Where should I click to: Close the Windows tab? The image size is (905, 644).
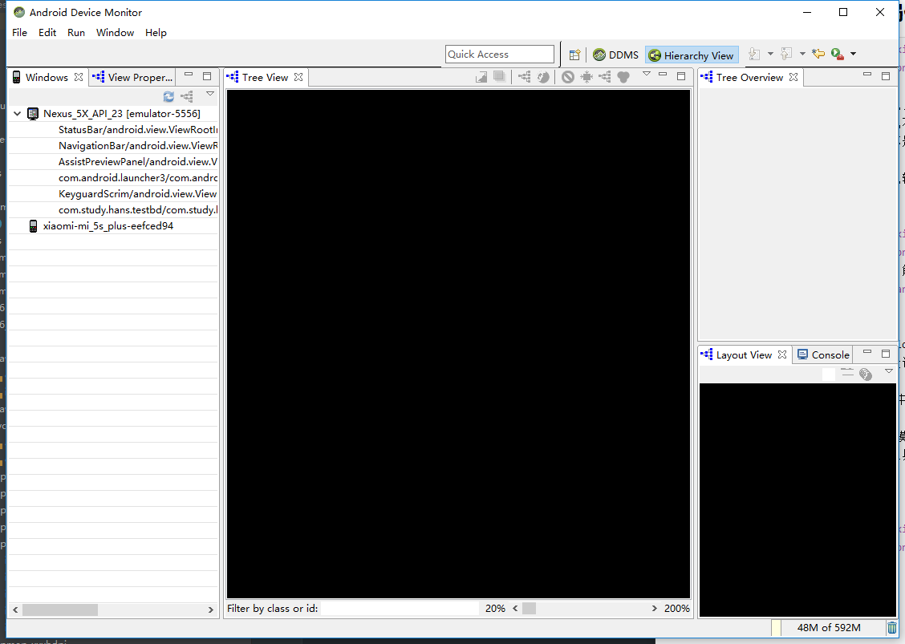click(79, 77)
